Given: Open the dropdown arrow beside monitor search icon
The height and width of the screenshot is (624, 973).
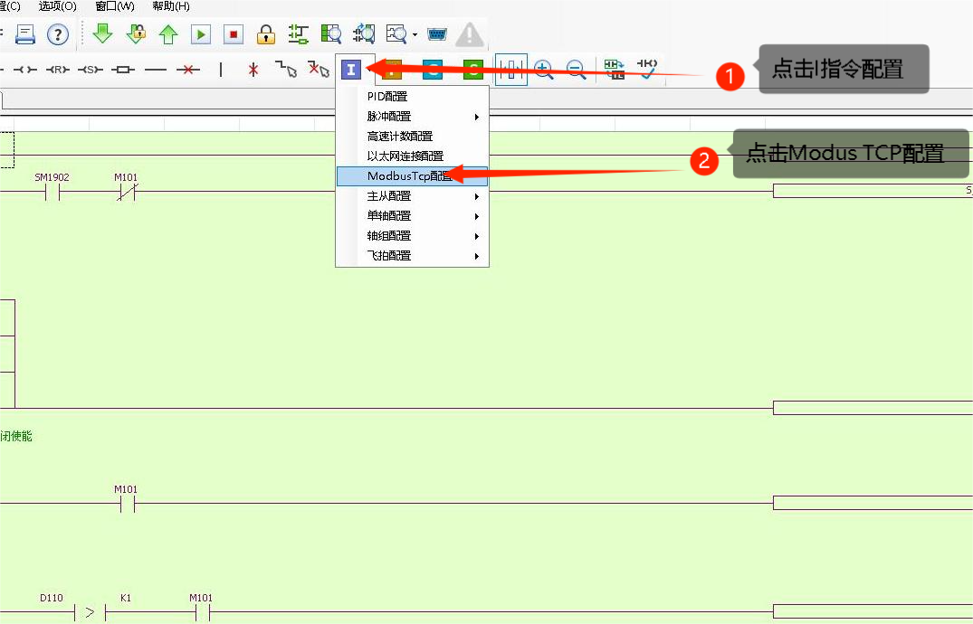Looking at the screenshot, I should click(415, 35).
